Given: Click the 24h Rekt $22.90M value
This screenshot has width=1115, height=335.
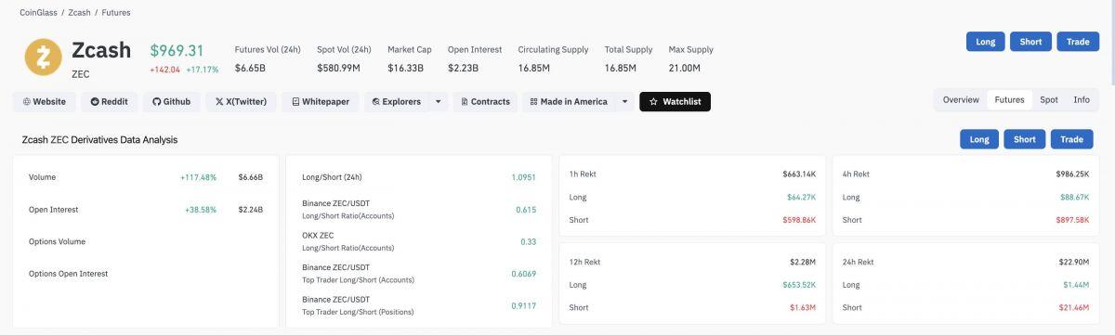Looking at the screenshot, I should [1075, 262].
